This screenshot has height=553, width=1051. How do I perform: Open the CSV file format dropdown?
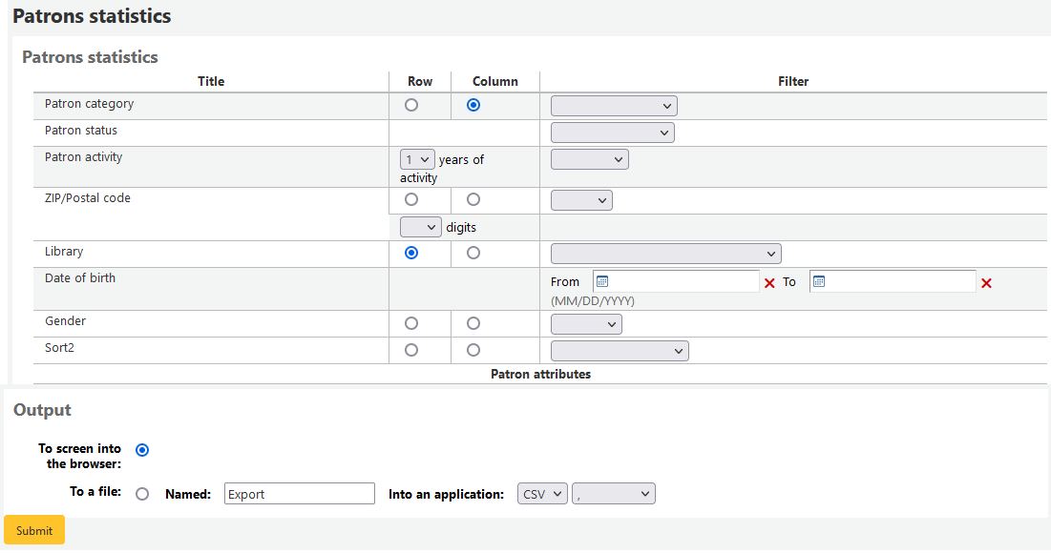pyautogui.click(x=541, y=493)
